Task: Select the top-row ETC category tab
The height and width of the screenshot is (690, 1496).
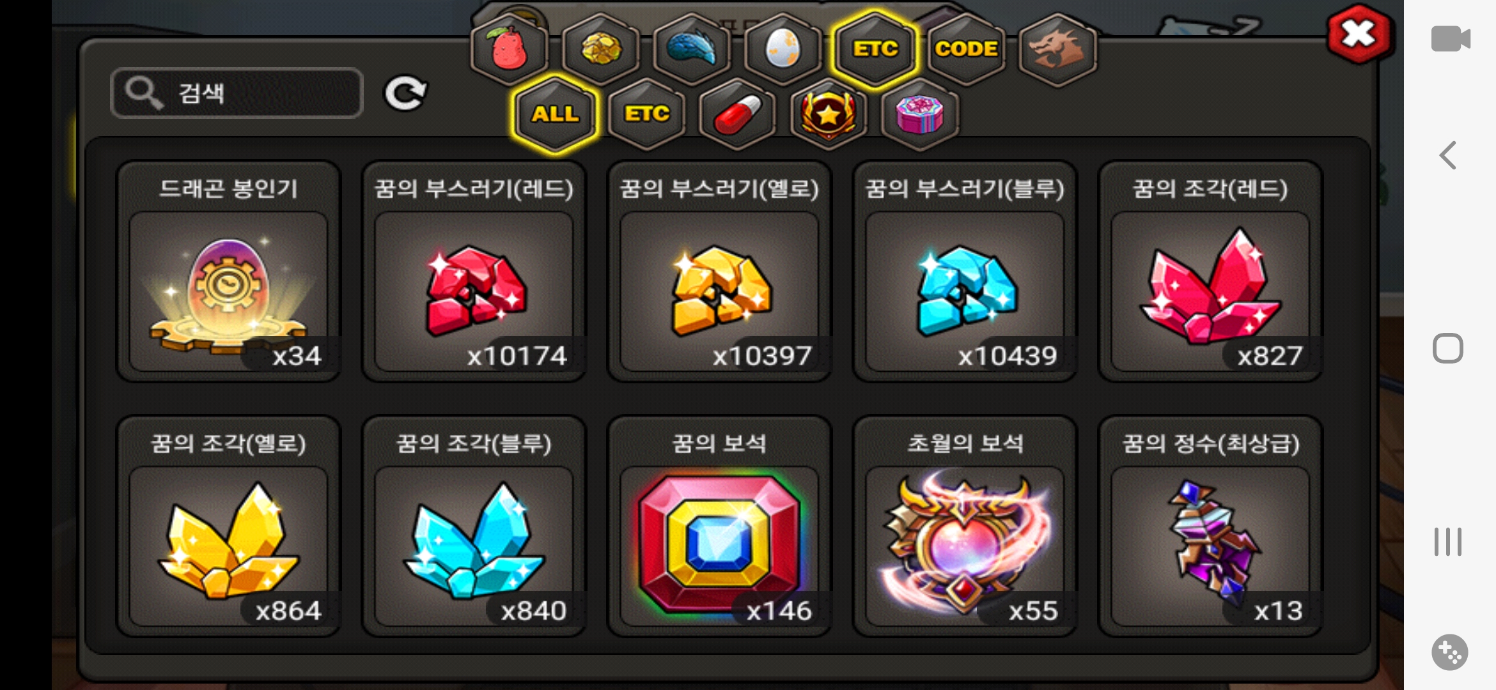Action: pos(875,49)
